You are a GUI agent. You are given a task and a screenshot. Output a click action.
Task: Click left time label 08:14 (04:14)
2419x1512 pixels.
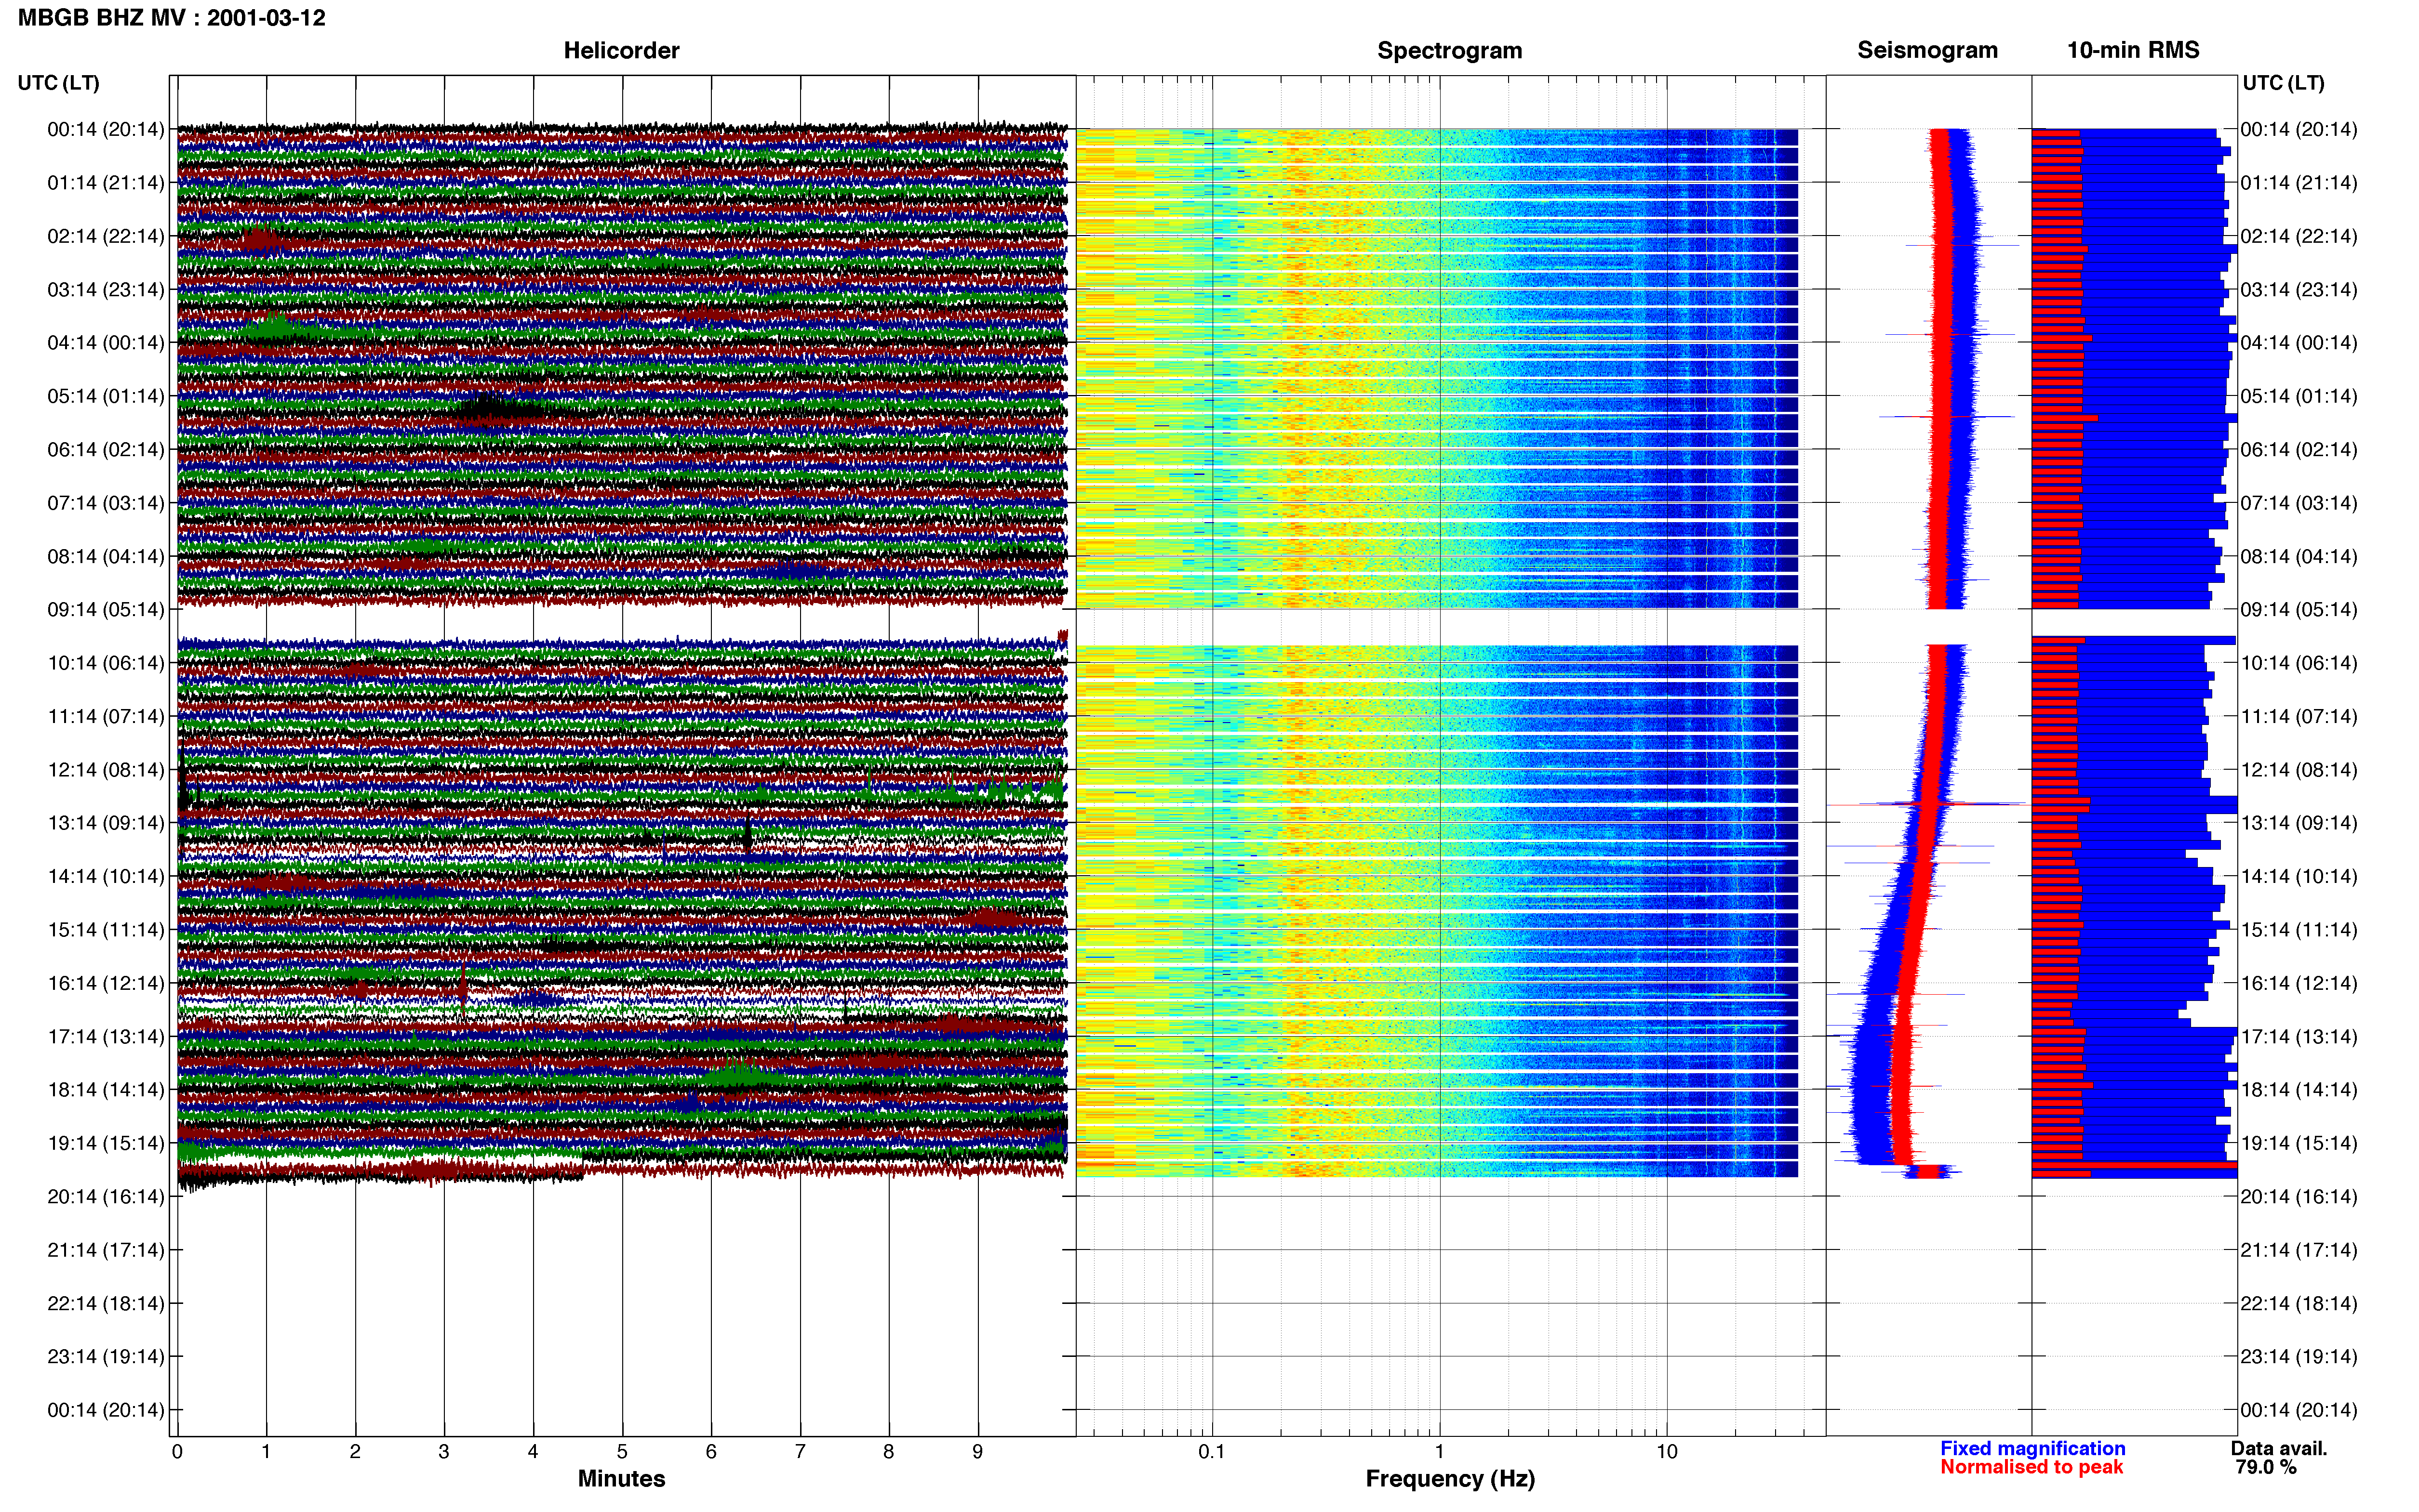point(106,556)
